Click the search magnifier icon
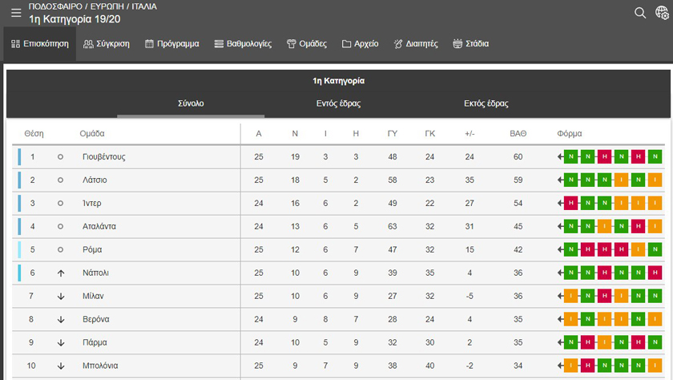 point(640,13)
